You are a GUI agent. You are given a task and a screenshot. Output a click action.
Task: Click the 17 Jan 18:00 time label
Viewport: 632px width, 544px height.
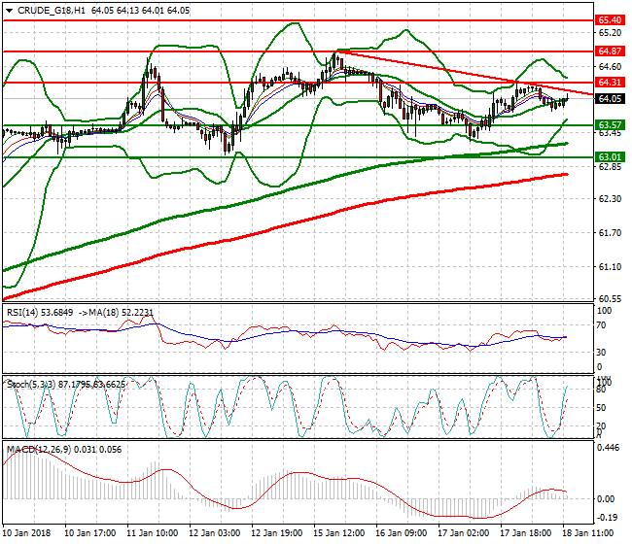526,533
